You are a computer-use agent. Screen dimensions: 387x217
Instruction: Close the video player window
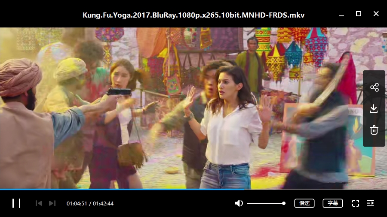tap(376, 14)
